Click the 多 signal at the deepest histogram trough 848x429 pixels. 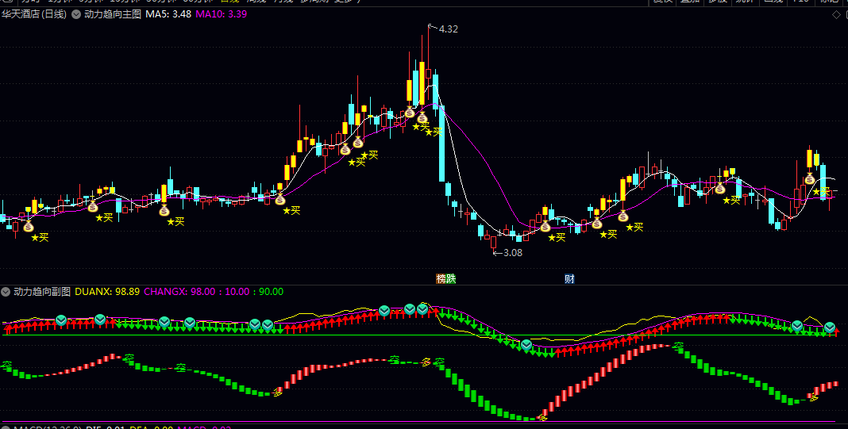tap(542, 417)
